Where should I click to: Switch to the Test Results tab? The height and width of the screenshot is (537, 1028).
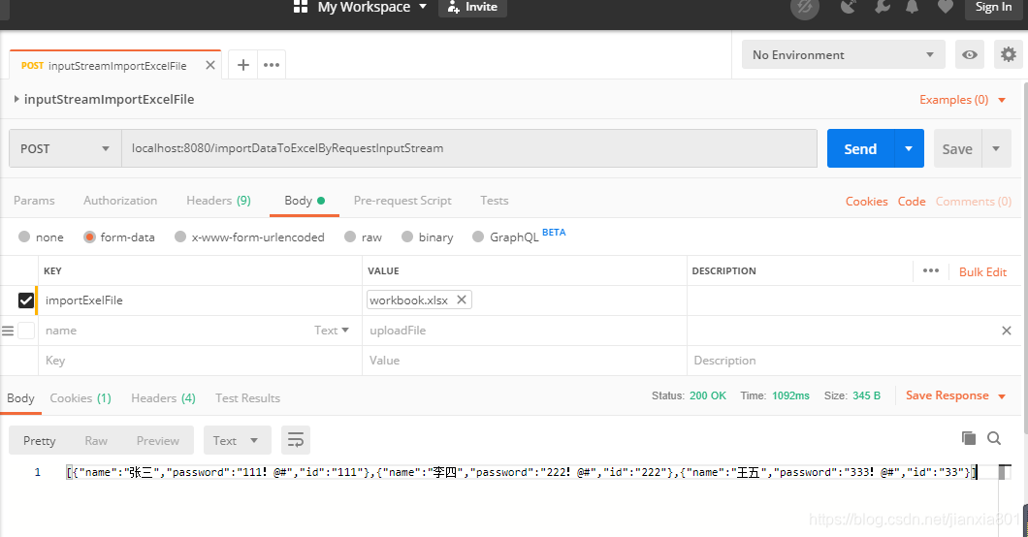tap(248, 398)
